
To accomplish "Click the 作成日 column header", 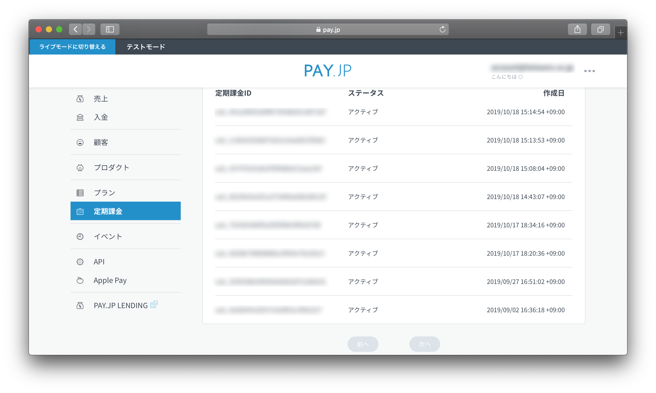I will 554,93.
